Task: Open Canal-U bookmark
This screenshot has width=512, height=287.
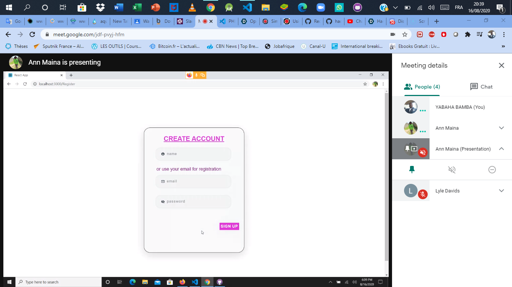Action: [313, 46]
